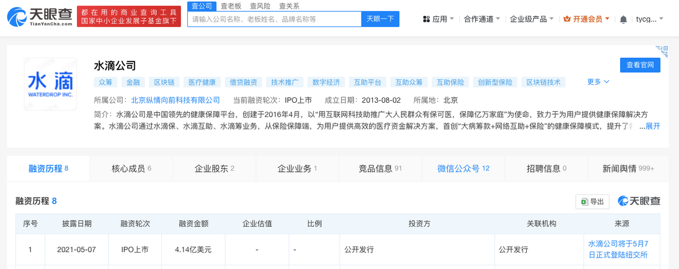
Task: Click the 查看官网 button
Action: 640,66
